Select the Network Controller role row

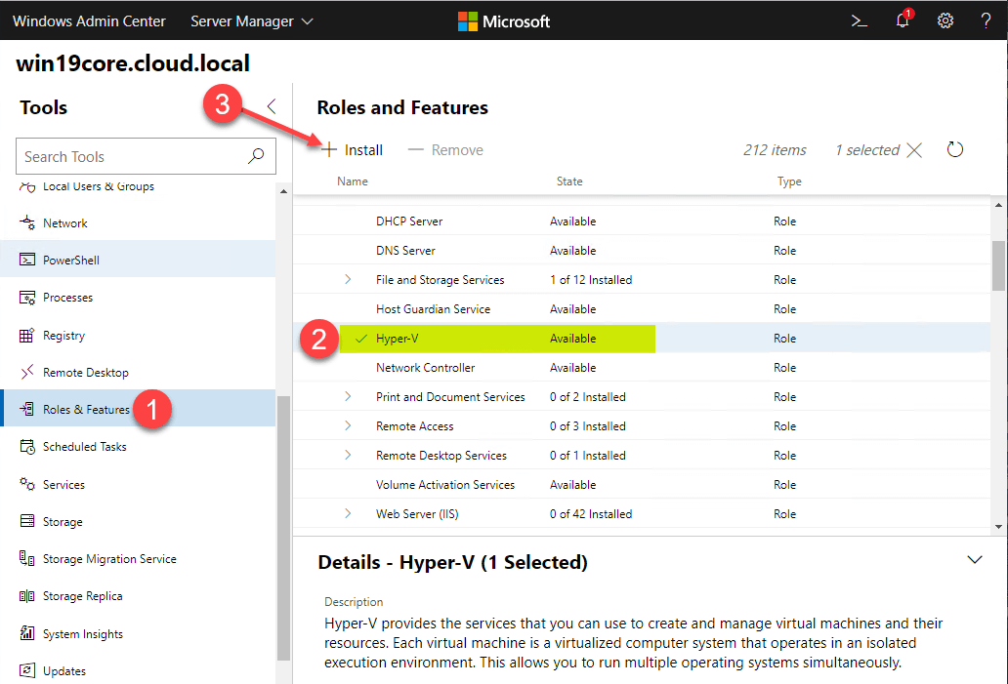(x=642, y=367)
